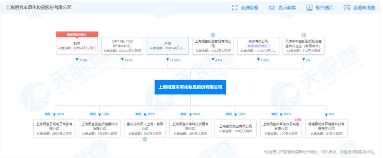This screenshot has height=158, width=383.
Task: Select central node 上海相宜本草化妆品股份有限公司
Action: click(x=190, y=87)
